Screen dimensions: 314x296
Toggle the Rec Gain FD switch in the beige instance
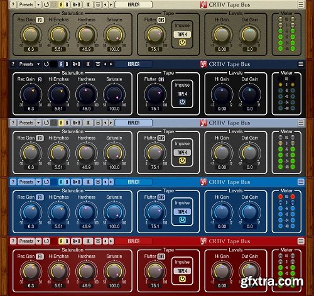pyautogui.click(x=40, y=20)
